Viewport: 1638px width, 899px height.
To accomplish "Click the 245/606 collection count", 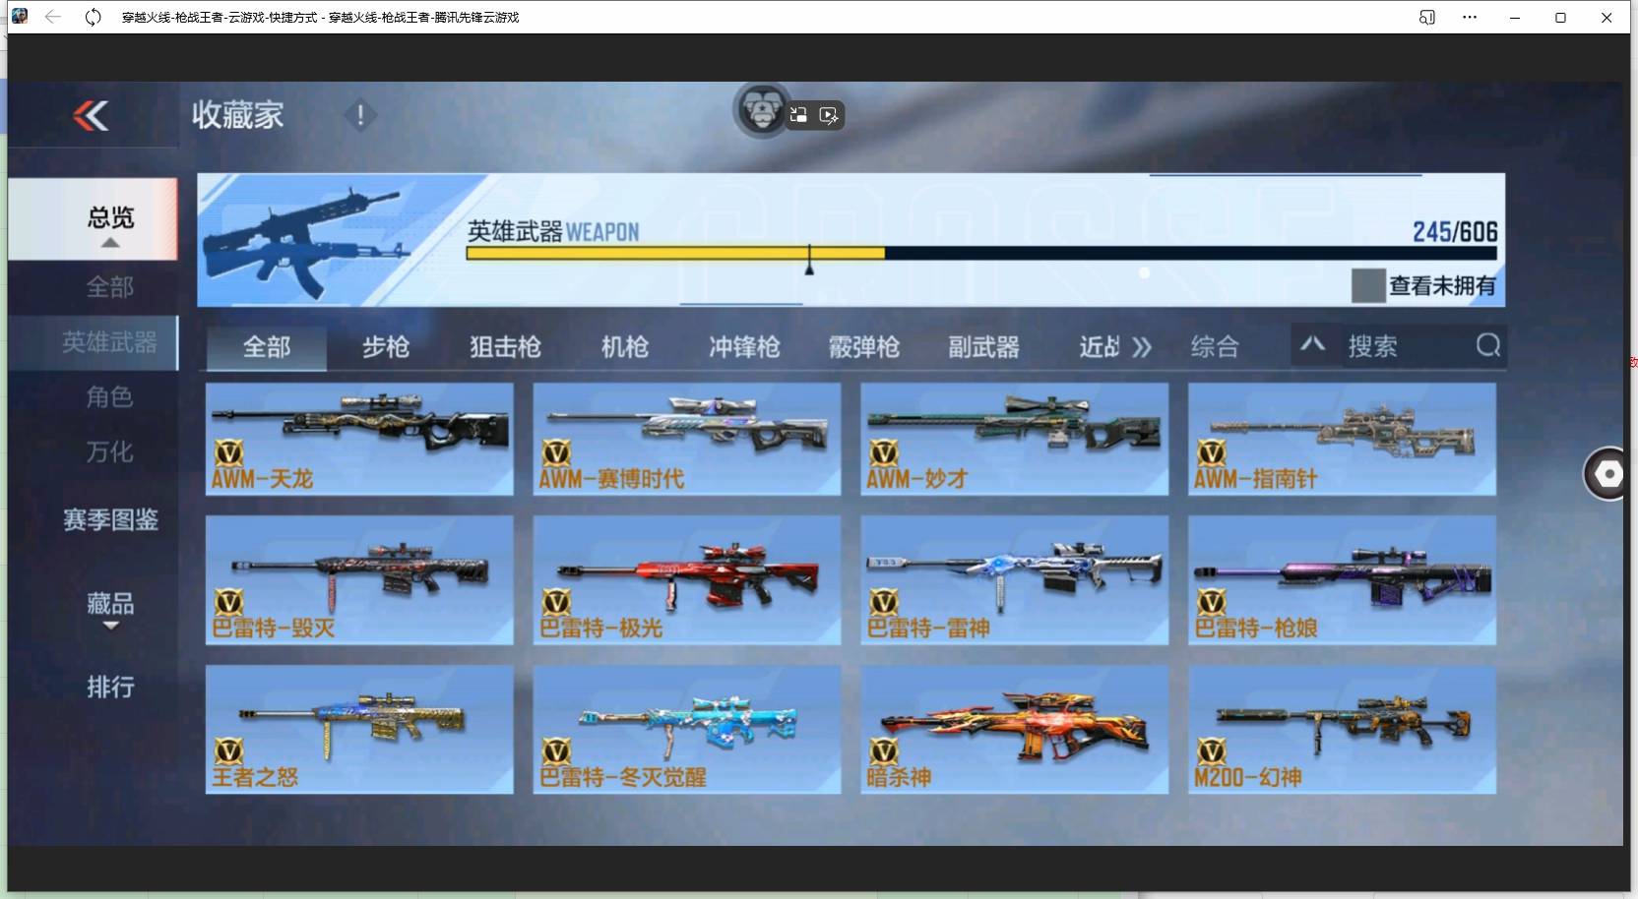I will tap(1455, 232).
